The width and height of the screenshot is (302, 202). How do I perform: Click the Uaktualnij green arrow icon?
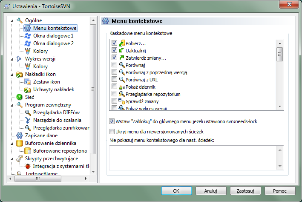[x=122, y=50]
